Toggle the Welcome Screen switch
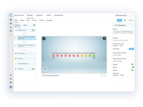The height and width of the screenshot is (107, 143). click(33, 30)
